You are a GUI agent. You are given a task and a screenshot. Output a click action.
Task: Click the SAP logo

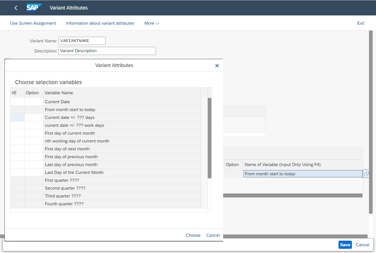pos(34,8)
